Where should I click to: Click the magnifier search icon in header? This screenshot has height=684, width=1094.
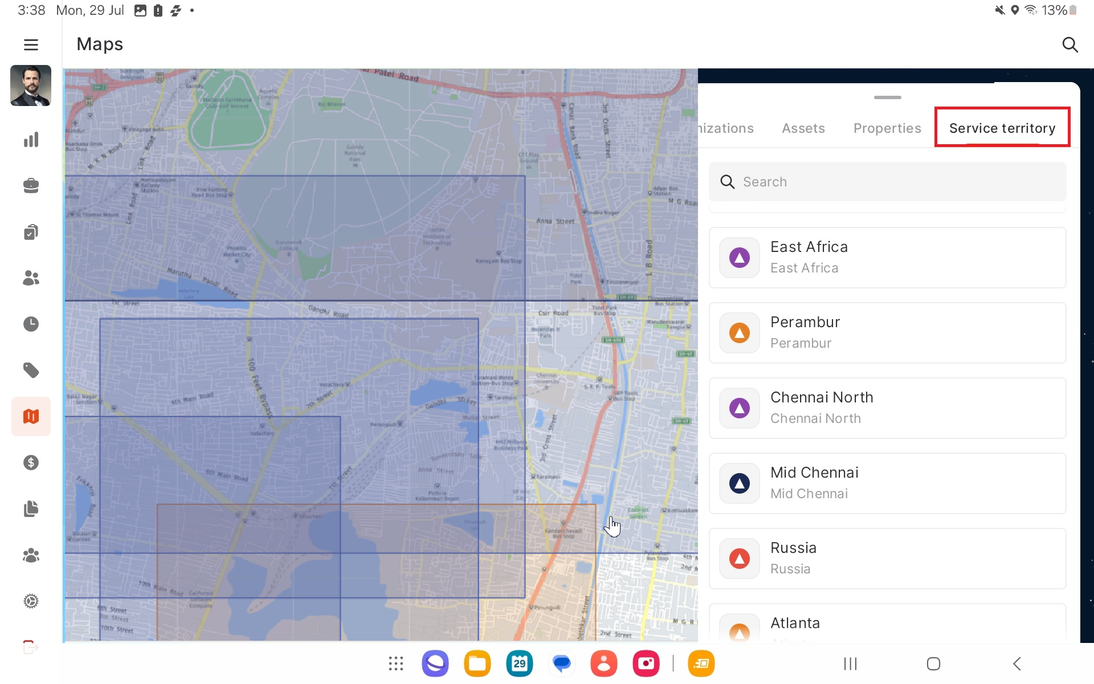(1069, 44)
